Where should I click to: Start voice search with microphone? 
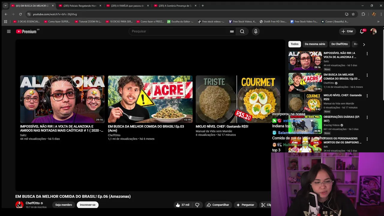click(256, 31)
